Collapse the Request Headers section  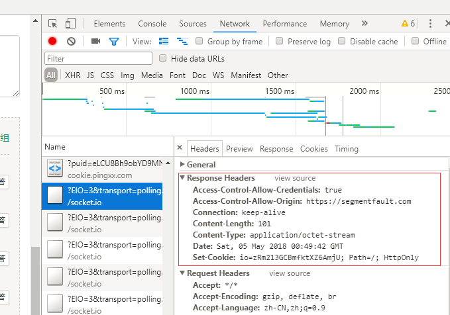182,273
